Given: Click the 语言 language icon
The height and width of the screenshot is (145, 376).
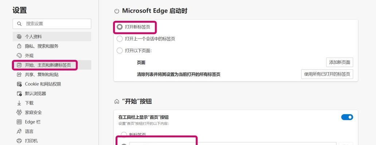Looking at the screenshot, I should tap(19, 131).
